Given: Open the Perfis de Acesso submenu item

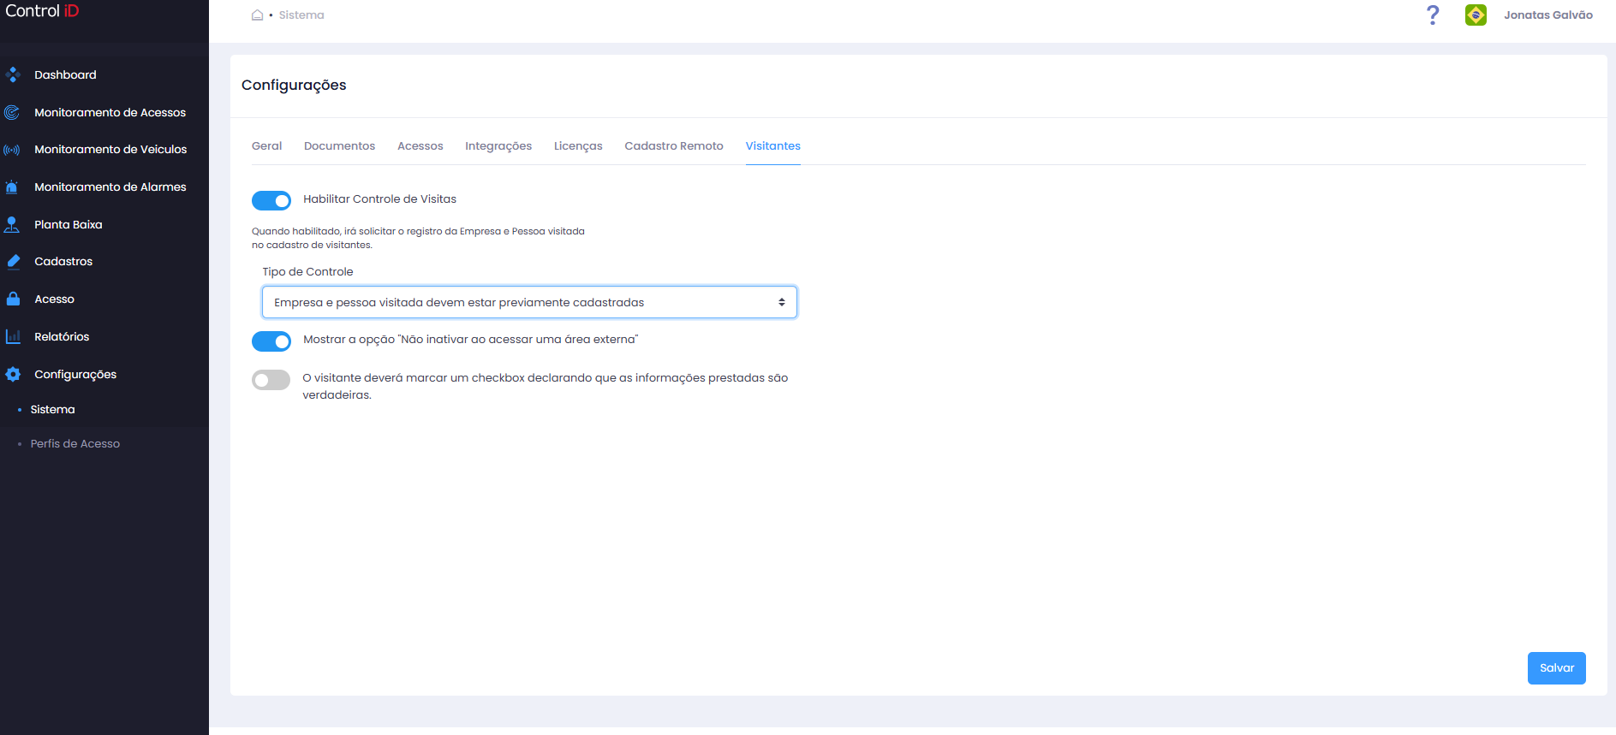Looking at the screenshot, I should pos(75,444).
